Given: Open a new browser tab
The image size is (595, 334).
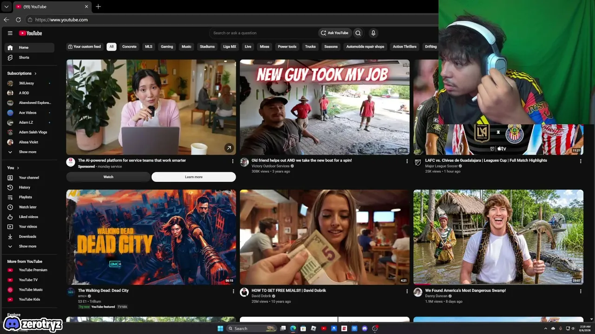Looking at the screenshot, I should pos(98,6).
